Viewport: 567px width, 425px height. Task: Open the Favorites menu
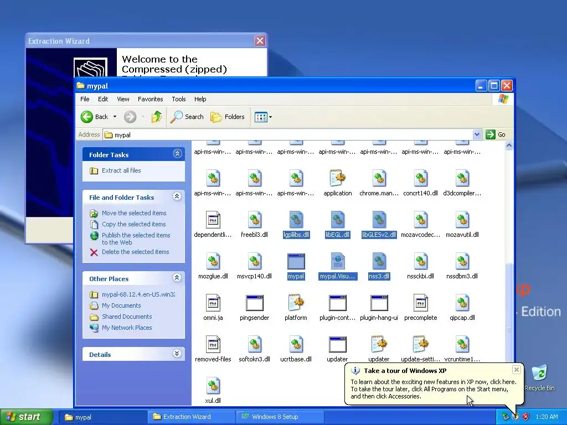tap(151, 99)
